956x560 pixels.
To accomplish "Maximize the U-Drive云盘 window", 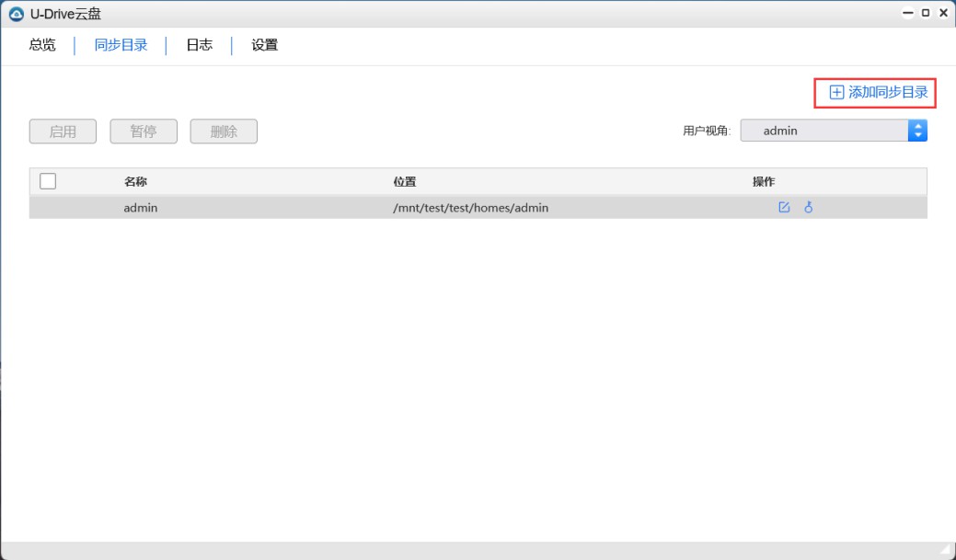I will click(x=926, y=13).
